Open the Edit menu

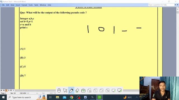coord(8,5)
